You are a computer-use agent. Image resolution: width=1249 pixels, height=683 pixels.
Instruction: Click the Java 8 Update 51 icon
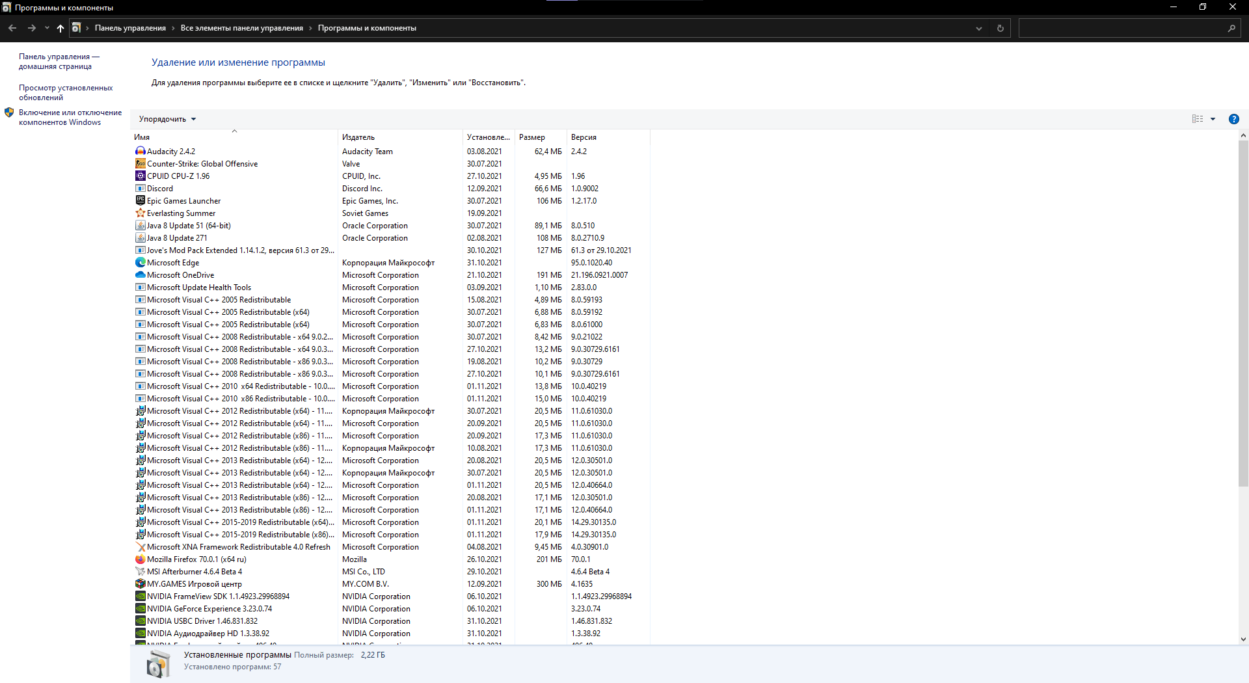pyautogui.click(x=140, y=226)
